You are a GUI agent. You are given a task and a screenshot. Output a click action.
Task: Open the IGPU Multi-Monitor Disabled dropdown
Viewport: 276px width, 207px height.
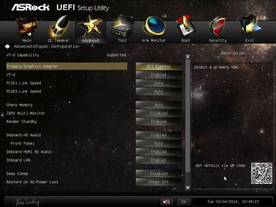158,113
